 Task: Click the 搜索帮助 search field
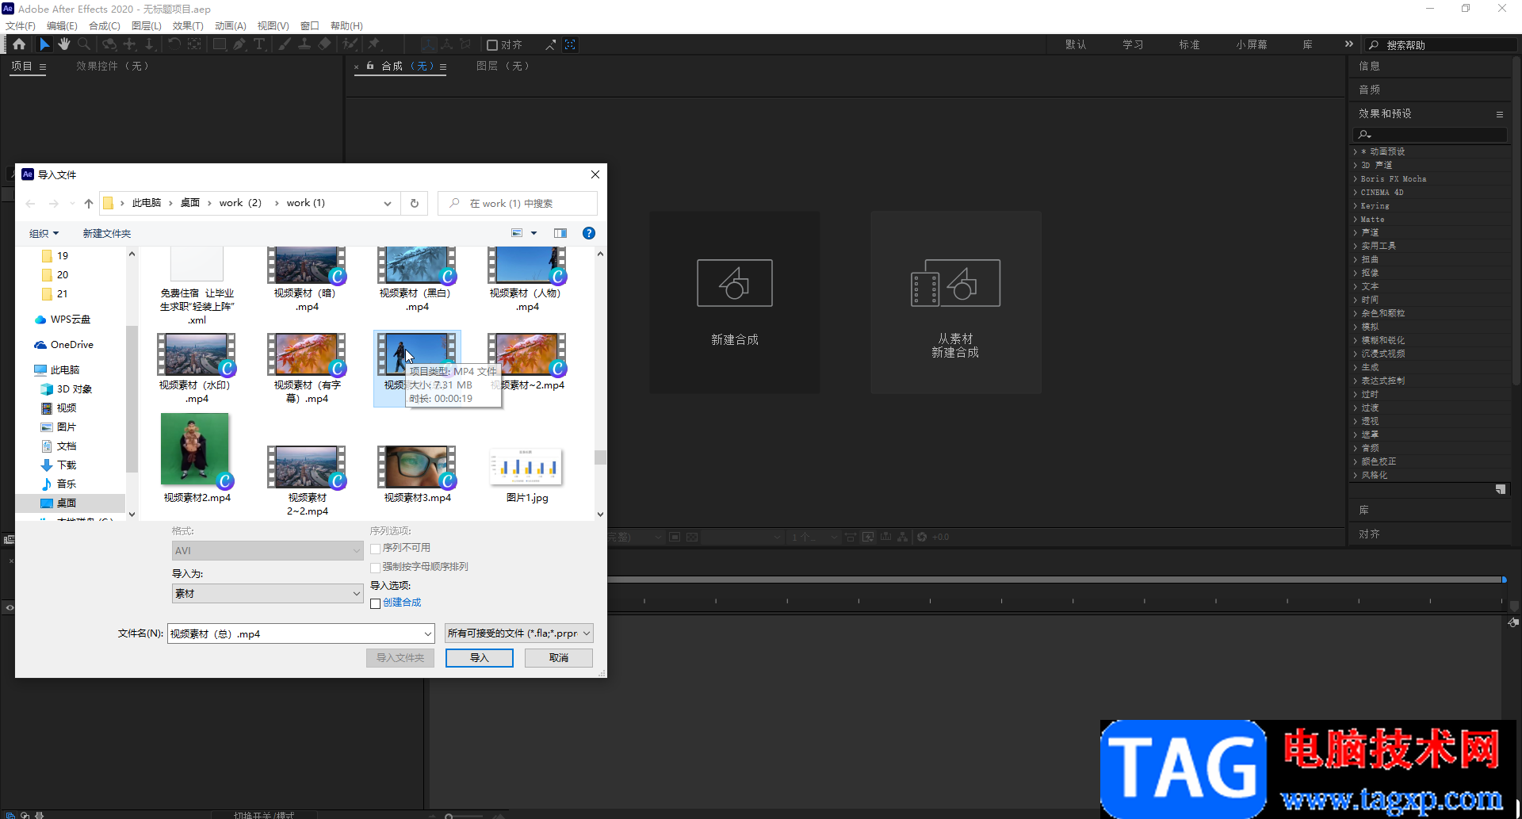pos(1440,45)
